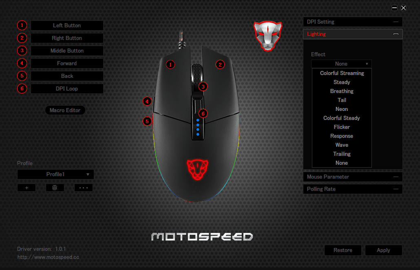Add a new profile with plus icon
The image size is (420, 270).
pos(27,188)
